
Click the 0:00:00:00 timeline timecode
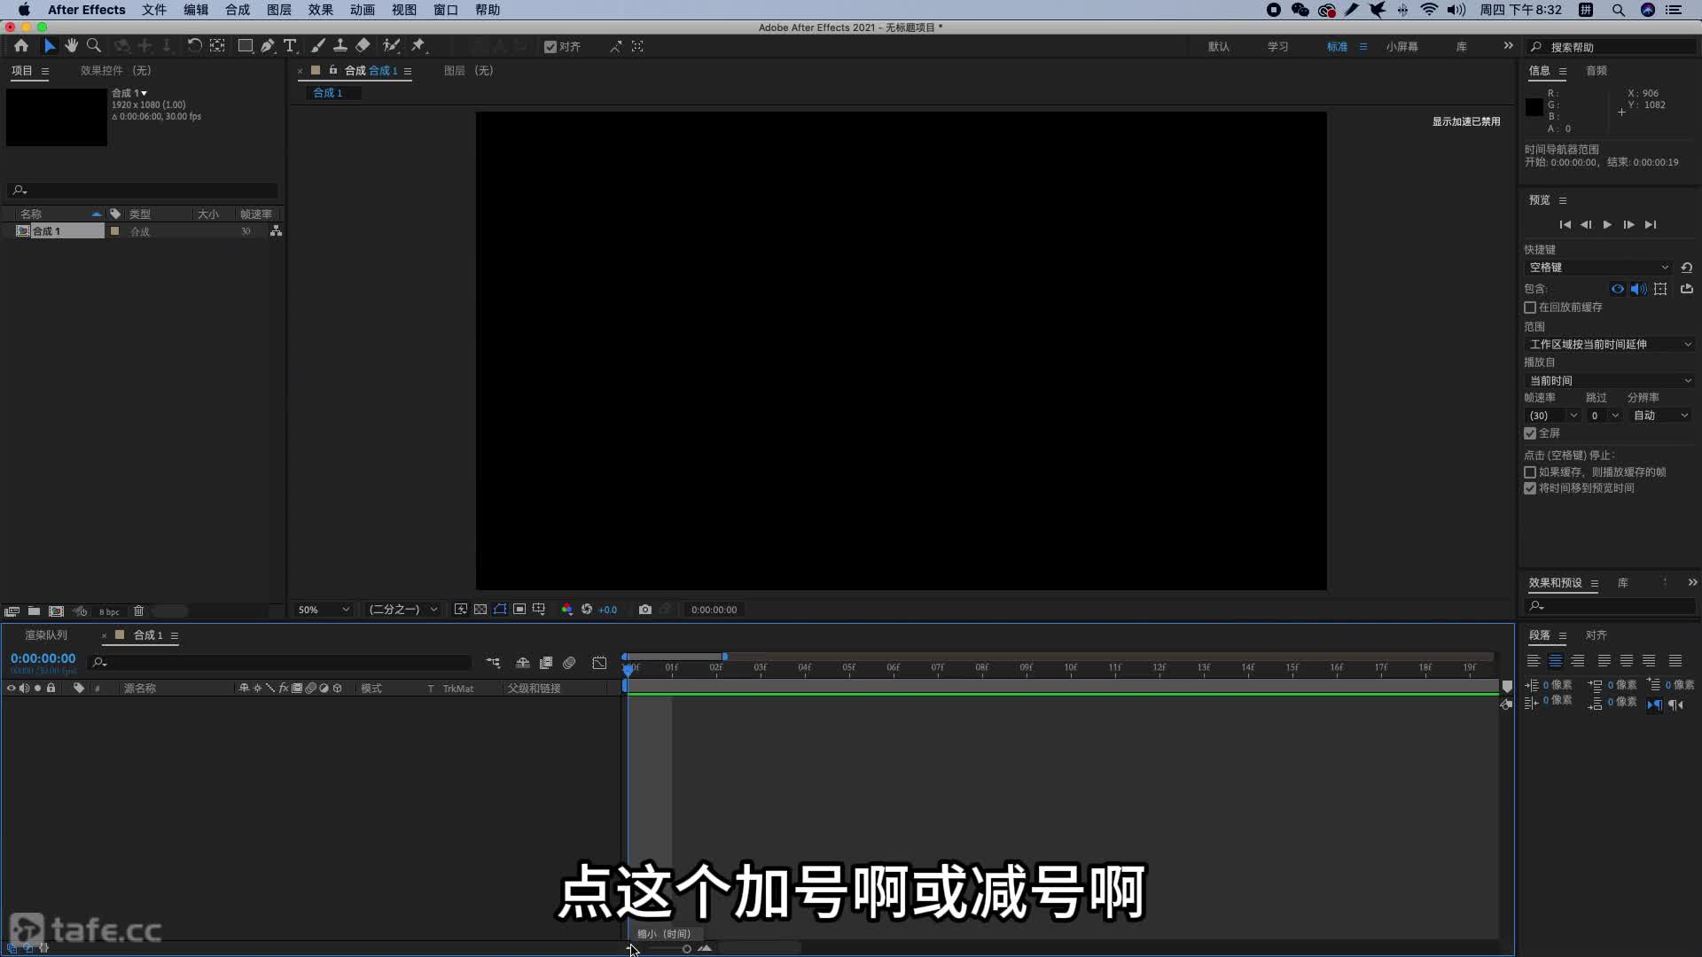pyautogui.click(x=43, y=659)
